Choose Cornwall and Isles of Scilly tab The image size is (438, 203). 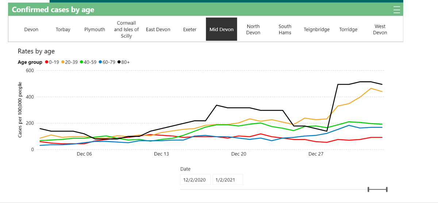[x=126, y=30]
